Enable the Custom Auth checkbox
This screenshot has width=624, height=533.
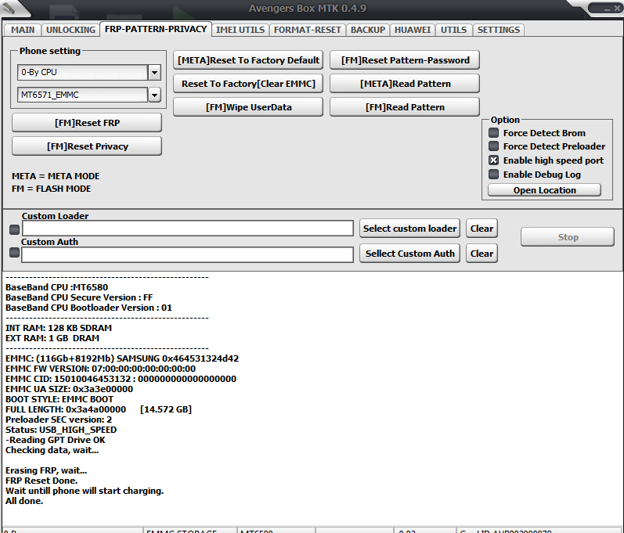click(x=14, y=253)
